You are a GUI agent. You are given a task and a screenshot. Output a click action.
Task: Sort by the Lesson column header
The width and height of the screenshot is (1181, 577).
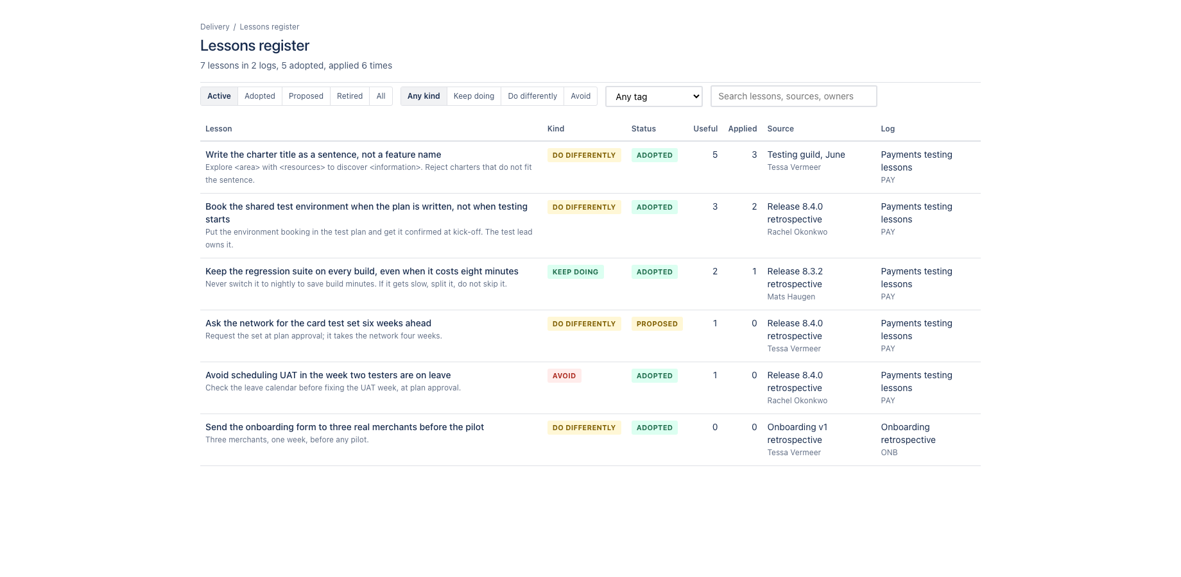pos(219,129)
